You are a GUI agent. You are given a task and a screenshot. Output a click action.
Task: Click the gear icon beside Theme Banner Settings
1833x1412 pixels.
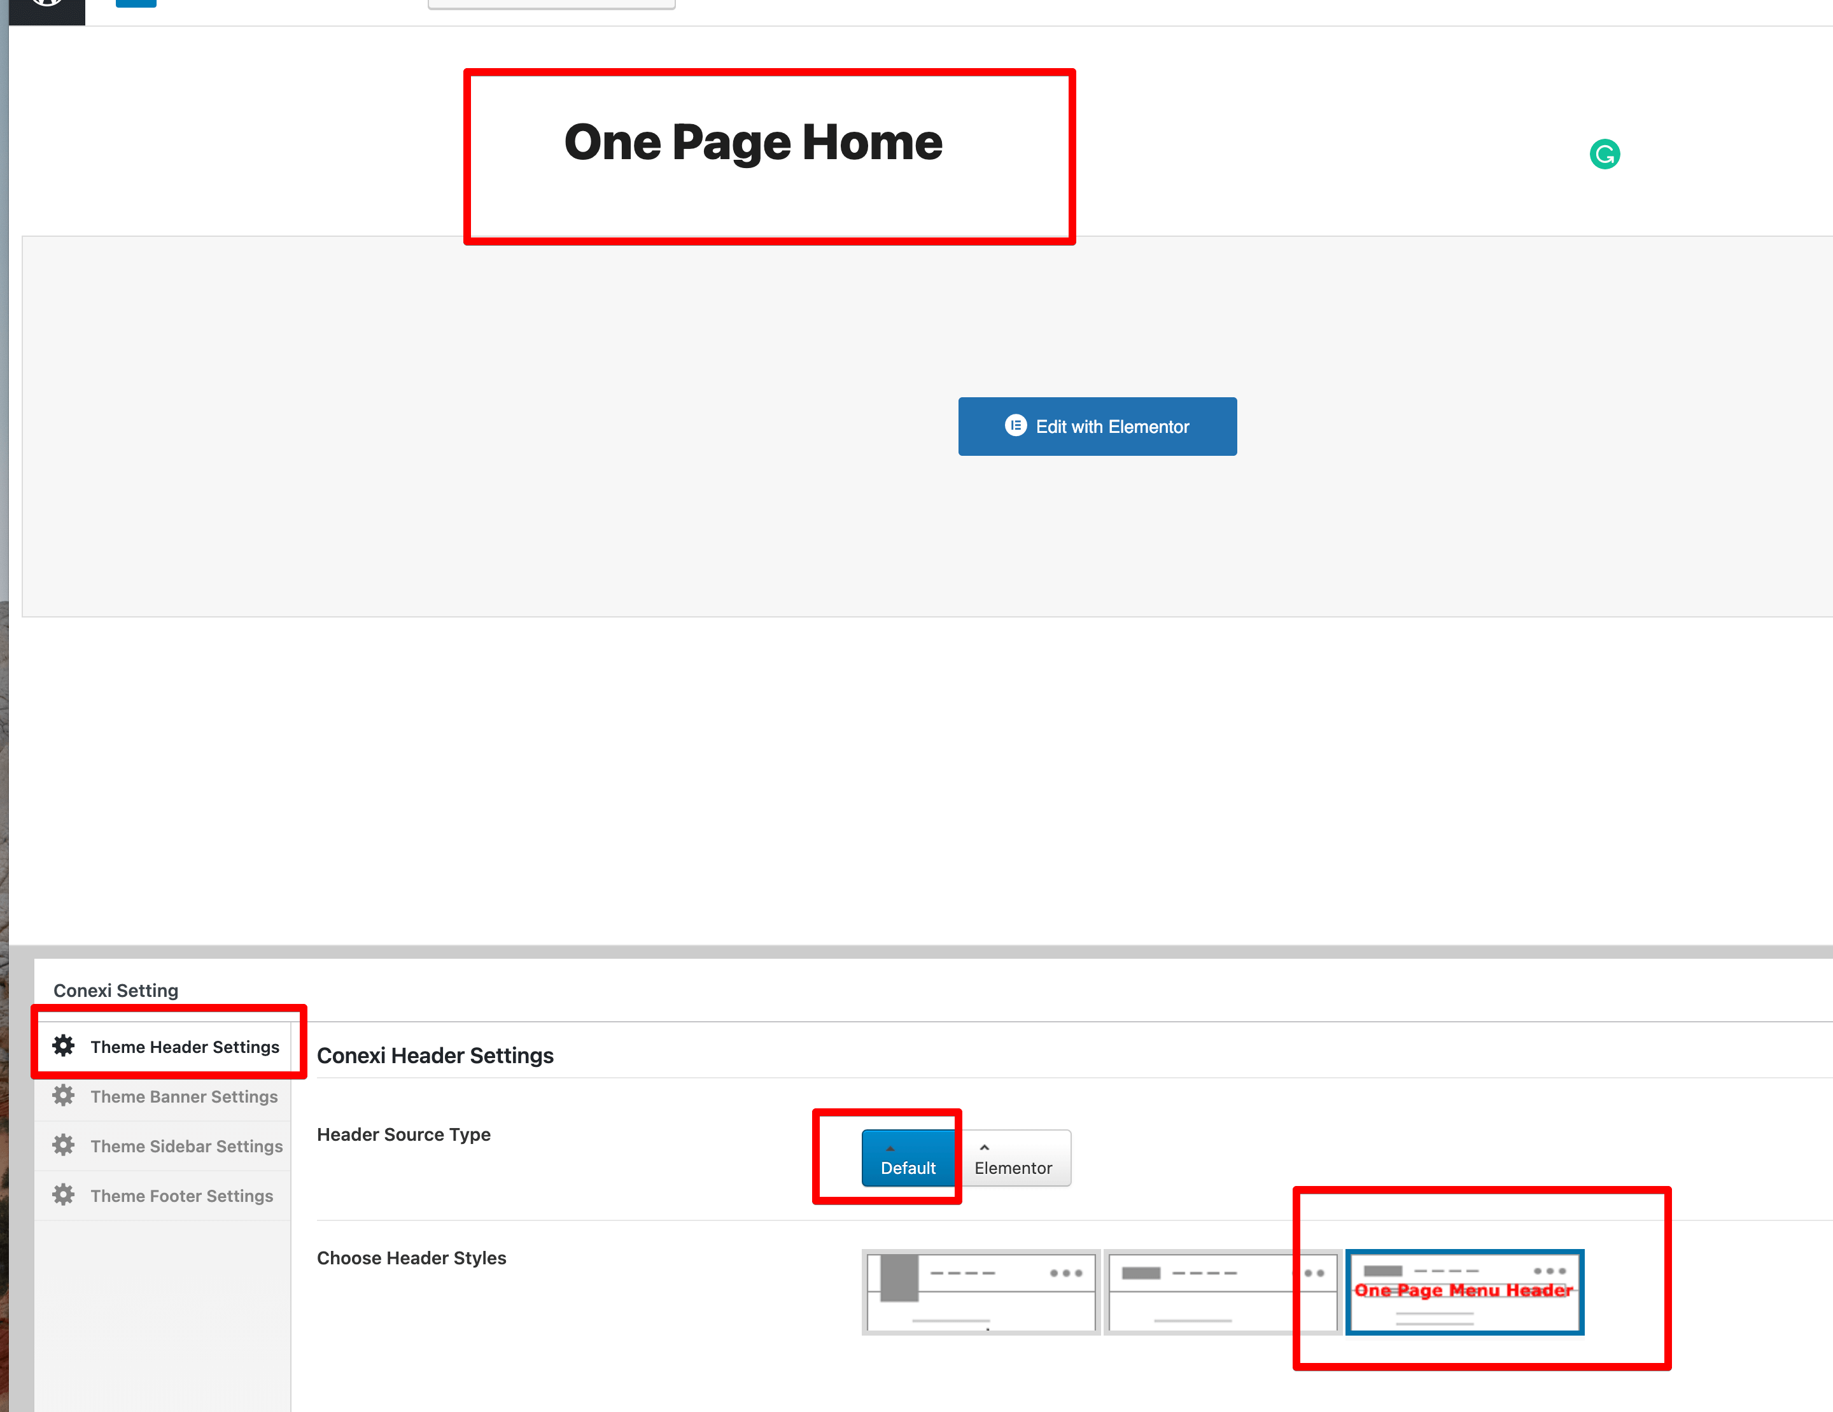tap(64, 1096)
